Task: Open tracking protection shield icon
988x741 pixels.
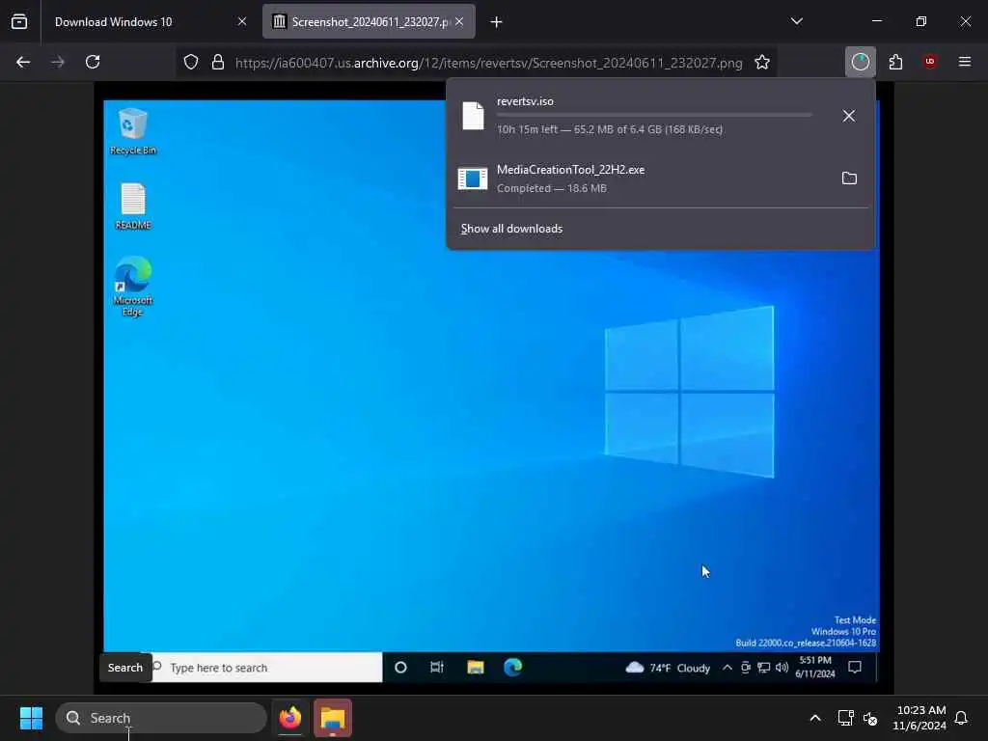Action: 191,63
